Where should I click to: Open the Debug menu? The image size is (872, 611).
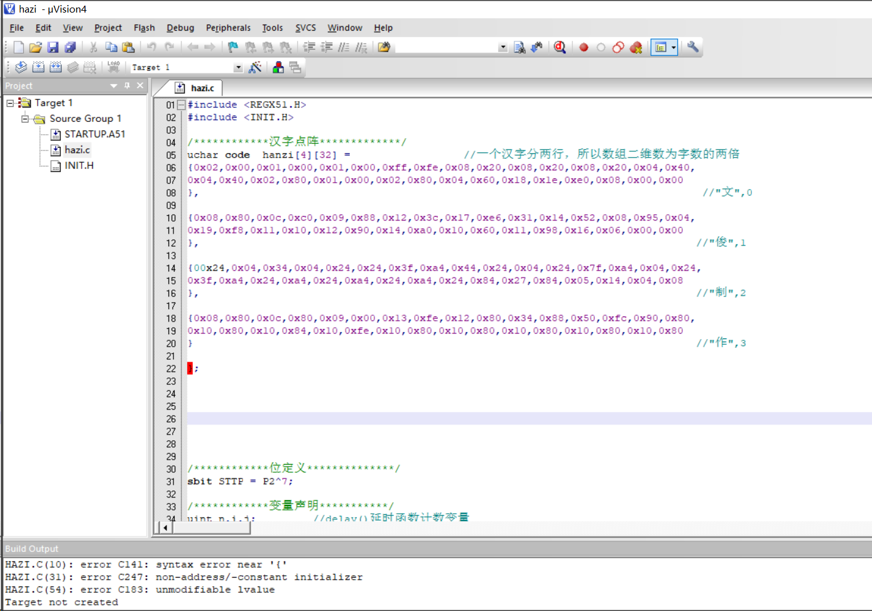tap(180, 28)
